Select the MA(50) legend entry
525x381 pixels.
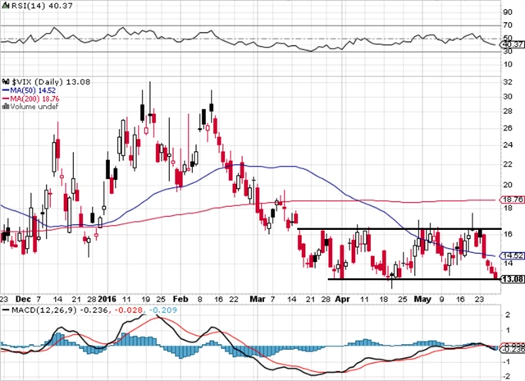(31, 90)
